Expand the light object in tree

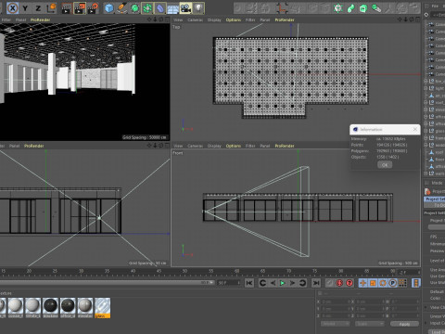[426, 88]
